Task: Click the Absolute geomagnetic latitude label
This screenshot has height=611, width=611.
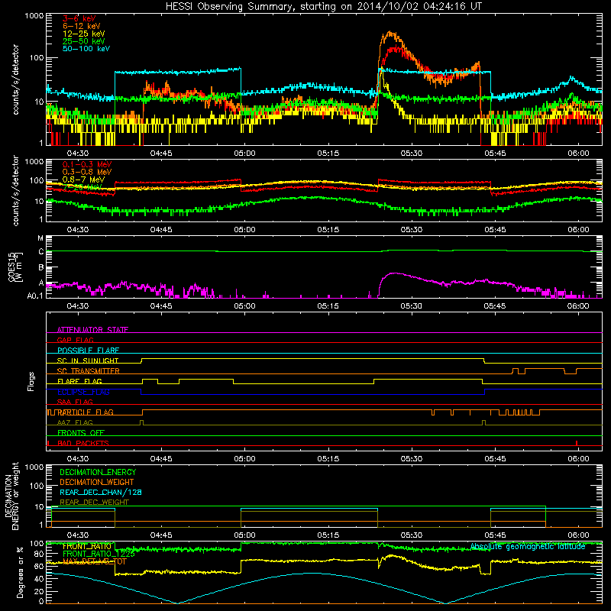Action: click(528, 547)
